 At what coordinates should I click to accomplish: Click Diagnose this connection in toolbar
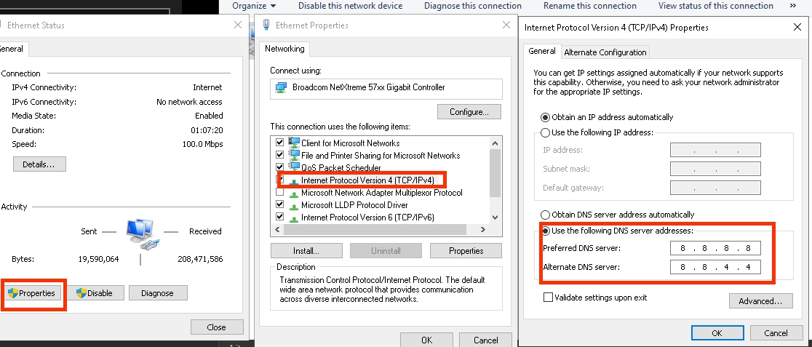point(473,6)
